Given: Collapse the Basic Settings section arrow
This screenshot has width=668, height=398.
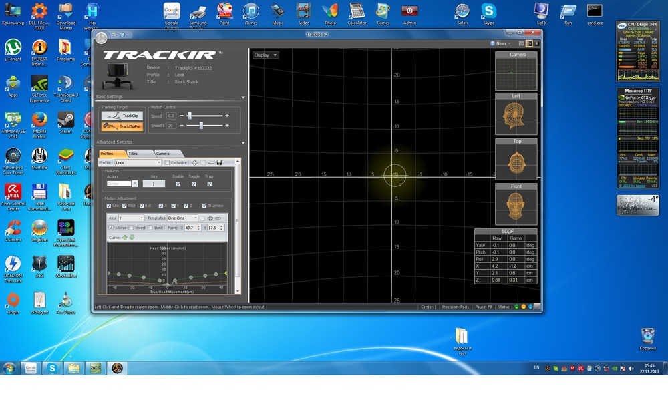Looking at the screenshot, I should click(243, 97).
